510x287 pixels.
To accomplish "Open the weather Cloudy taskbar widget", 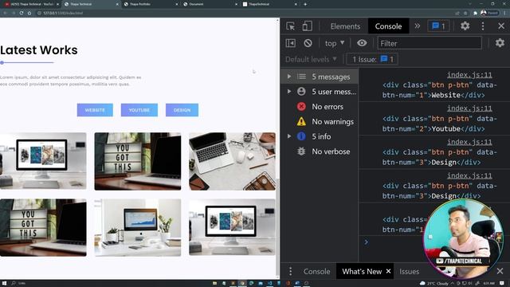I will 434,284.
